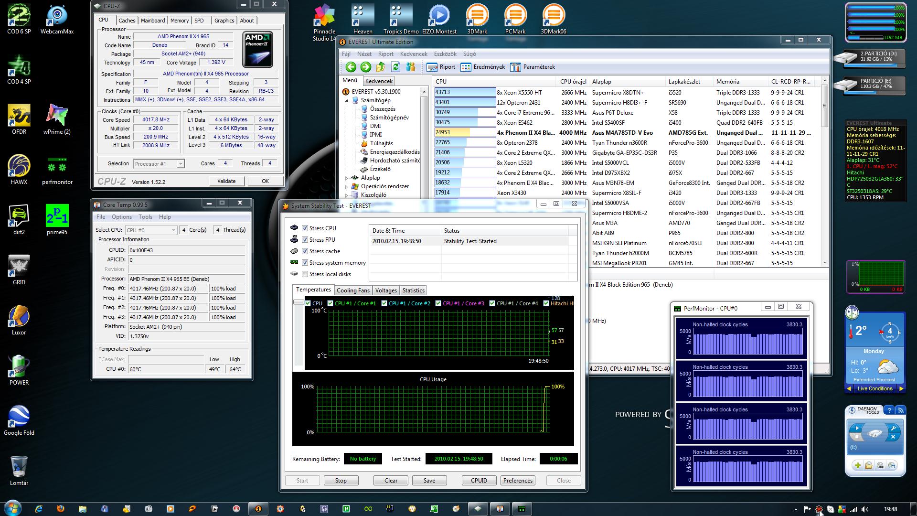Toggle Stress cache checkbox

305,251
